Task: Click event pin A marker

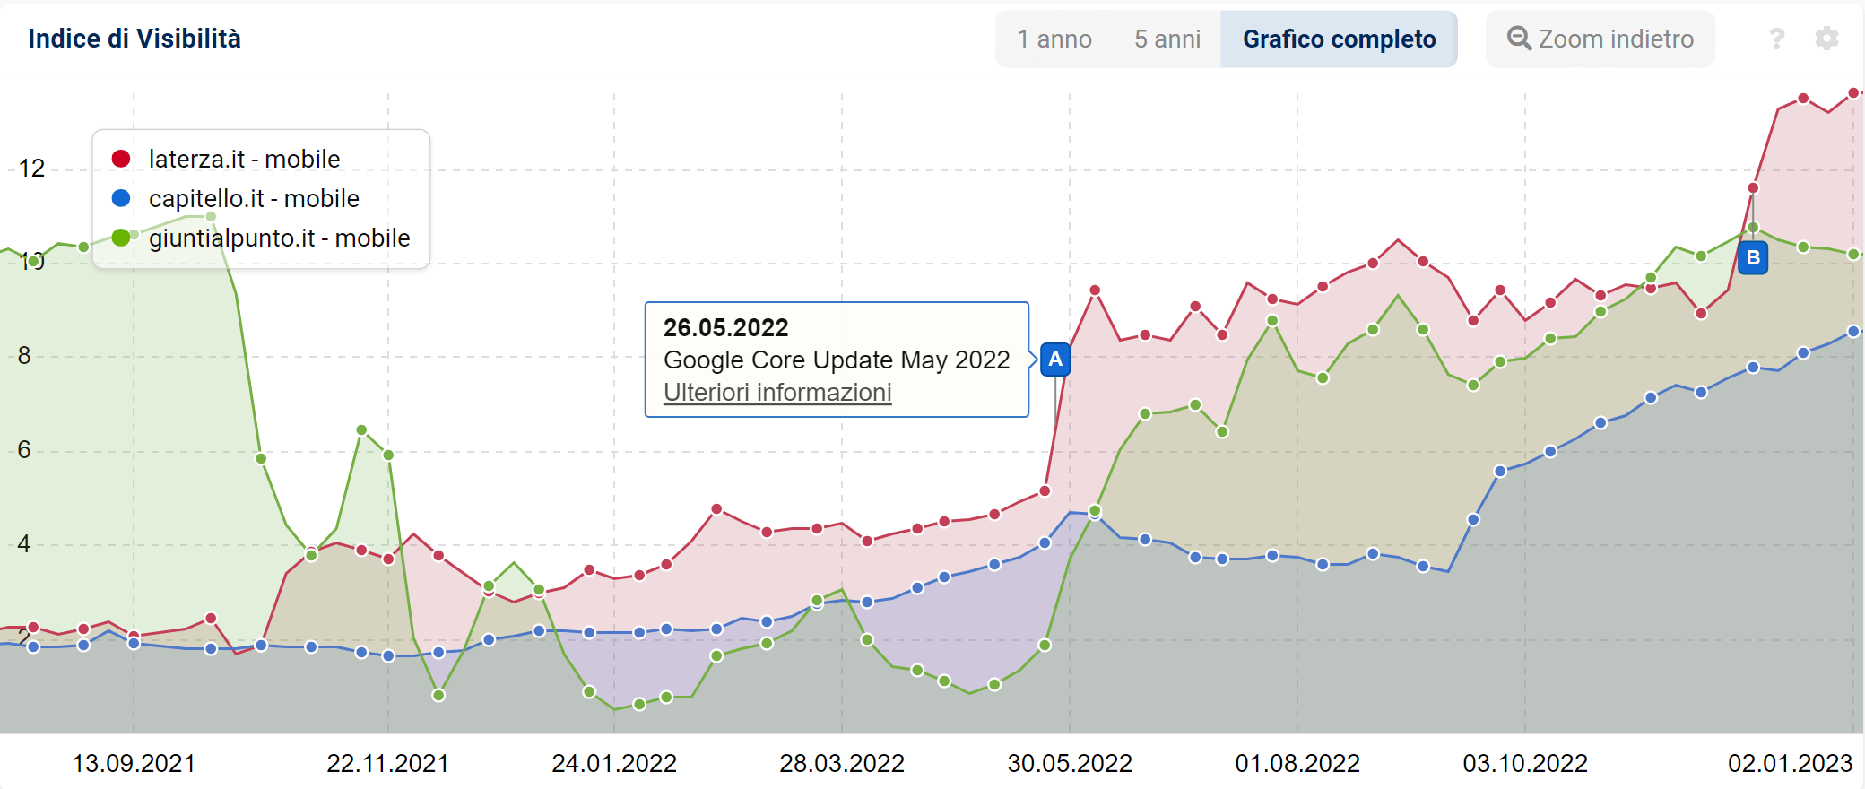Action: 1055,360
